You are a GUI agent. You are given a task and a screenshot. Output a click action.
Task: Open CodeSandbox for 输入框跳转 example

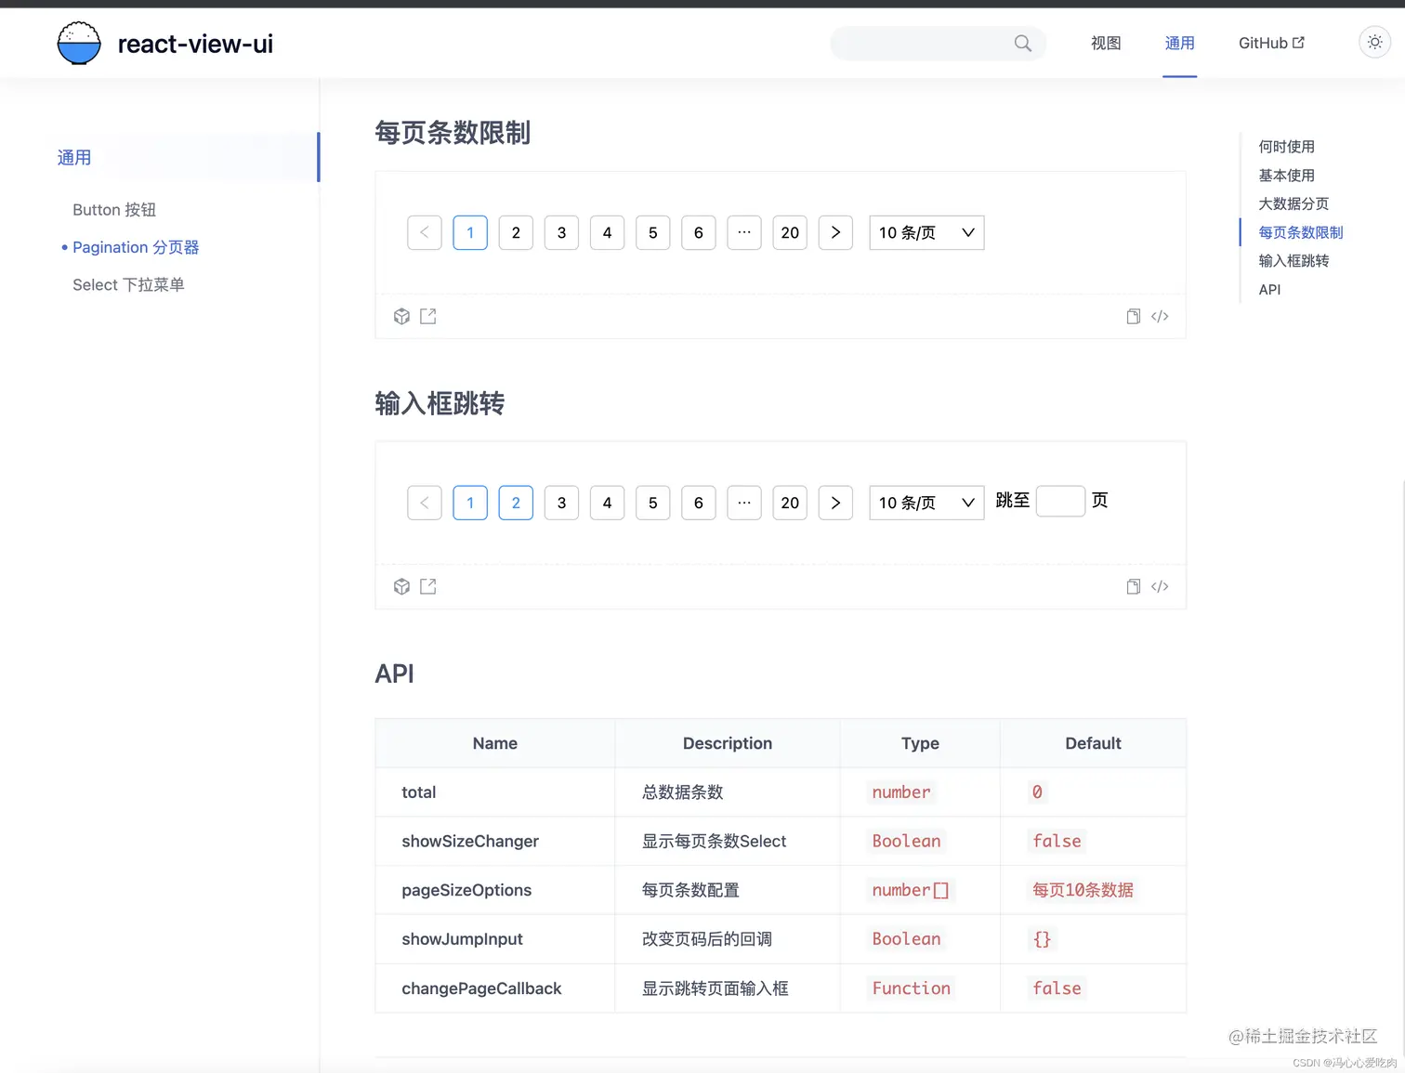pos(401,586)
